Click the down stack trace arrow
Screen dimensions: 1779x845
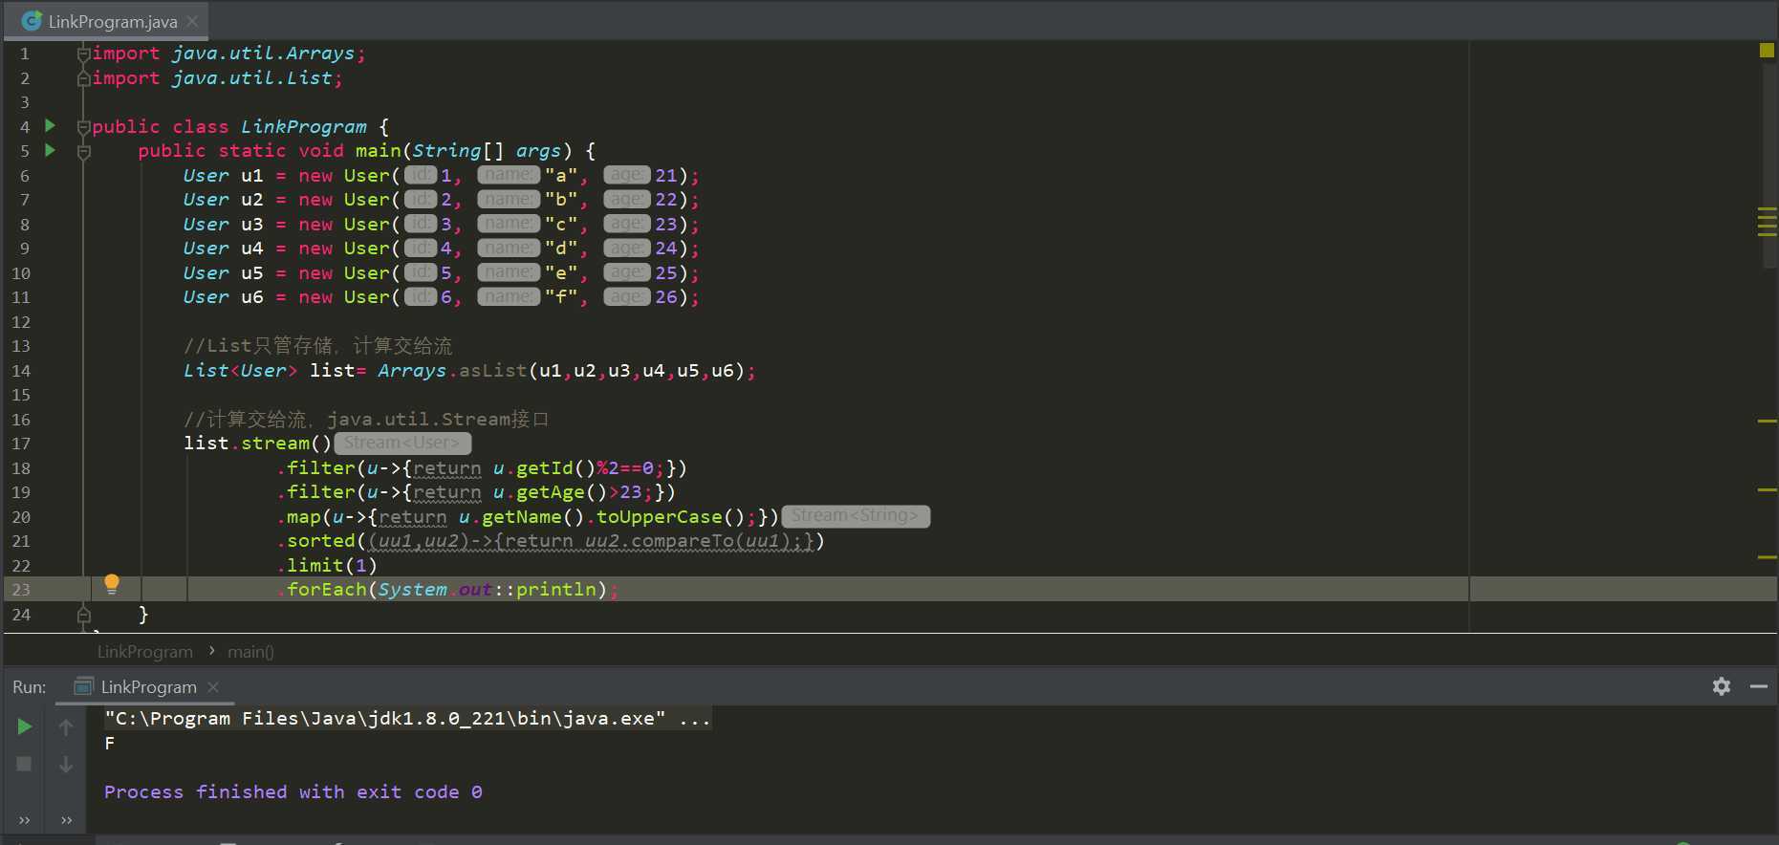[x=66, y=764]
